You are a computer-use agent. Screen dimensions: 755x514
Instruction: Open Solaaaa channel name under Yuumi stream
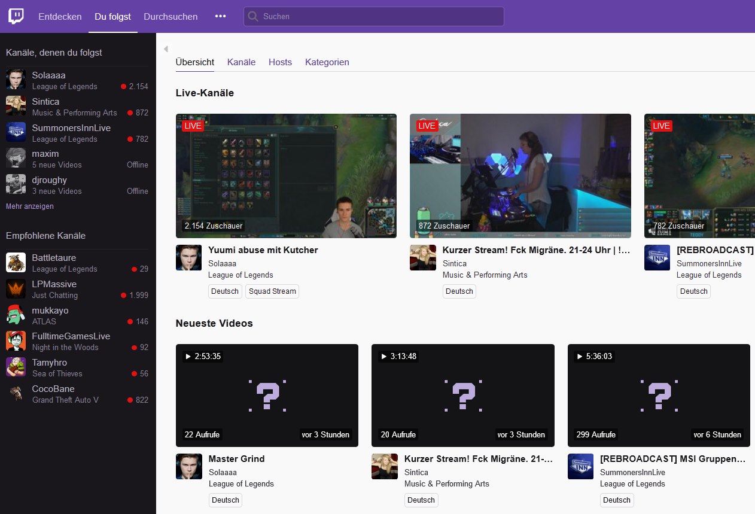[222, 263]
